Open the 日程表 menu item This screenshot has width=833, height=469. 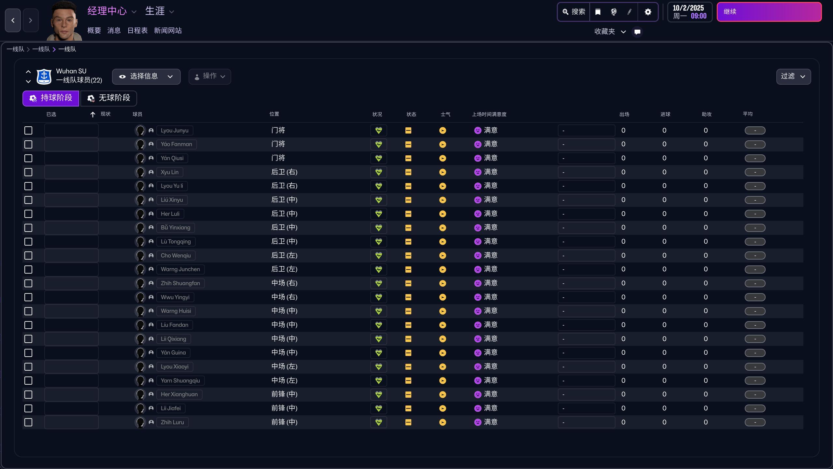click(x=137, y=30)
